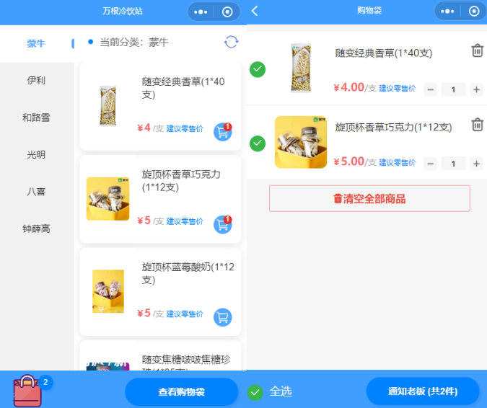Decrease quantity of 旋顶杯香草巧克力 in bag
Screen dimensions: 487x408
coord(431,164)
